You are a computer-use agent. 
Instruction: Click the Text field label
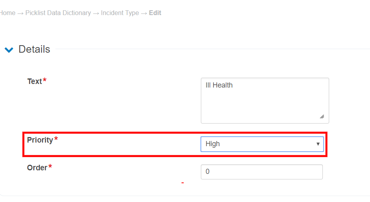34,81
